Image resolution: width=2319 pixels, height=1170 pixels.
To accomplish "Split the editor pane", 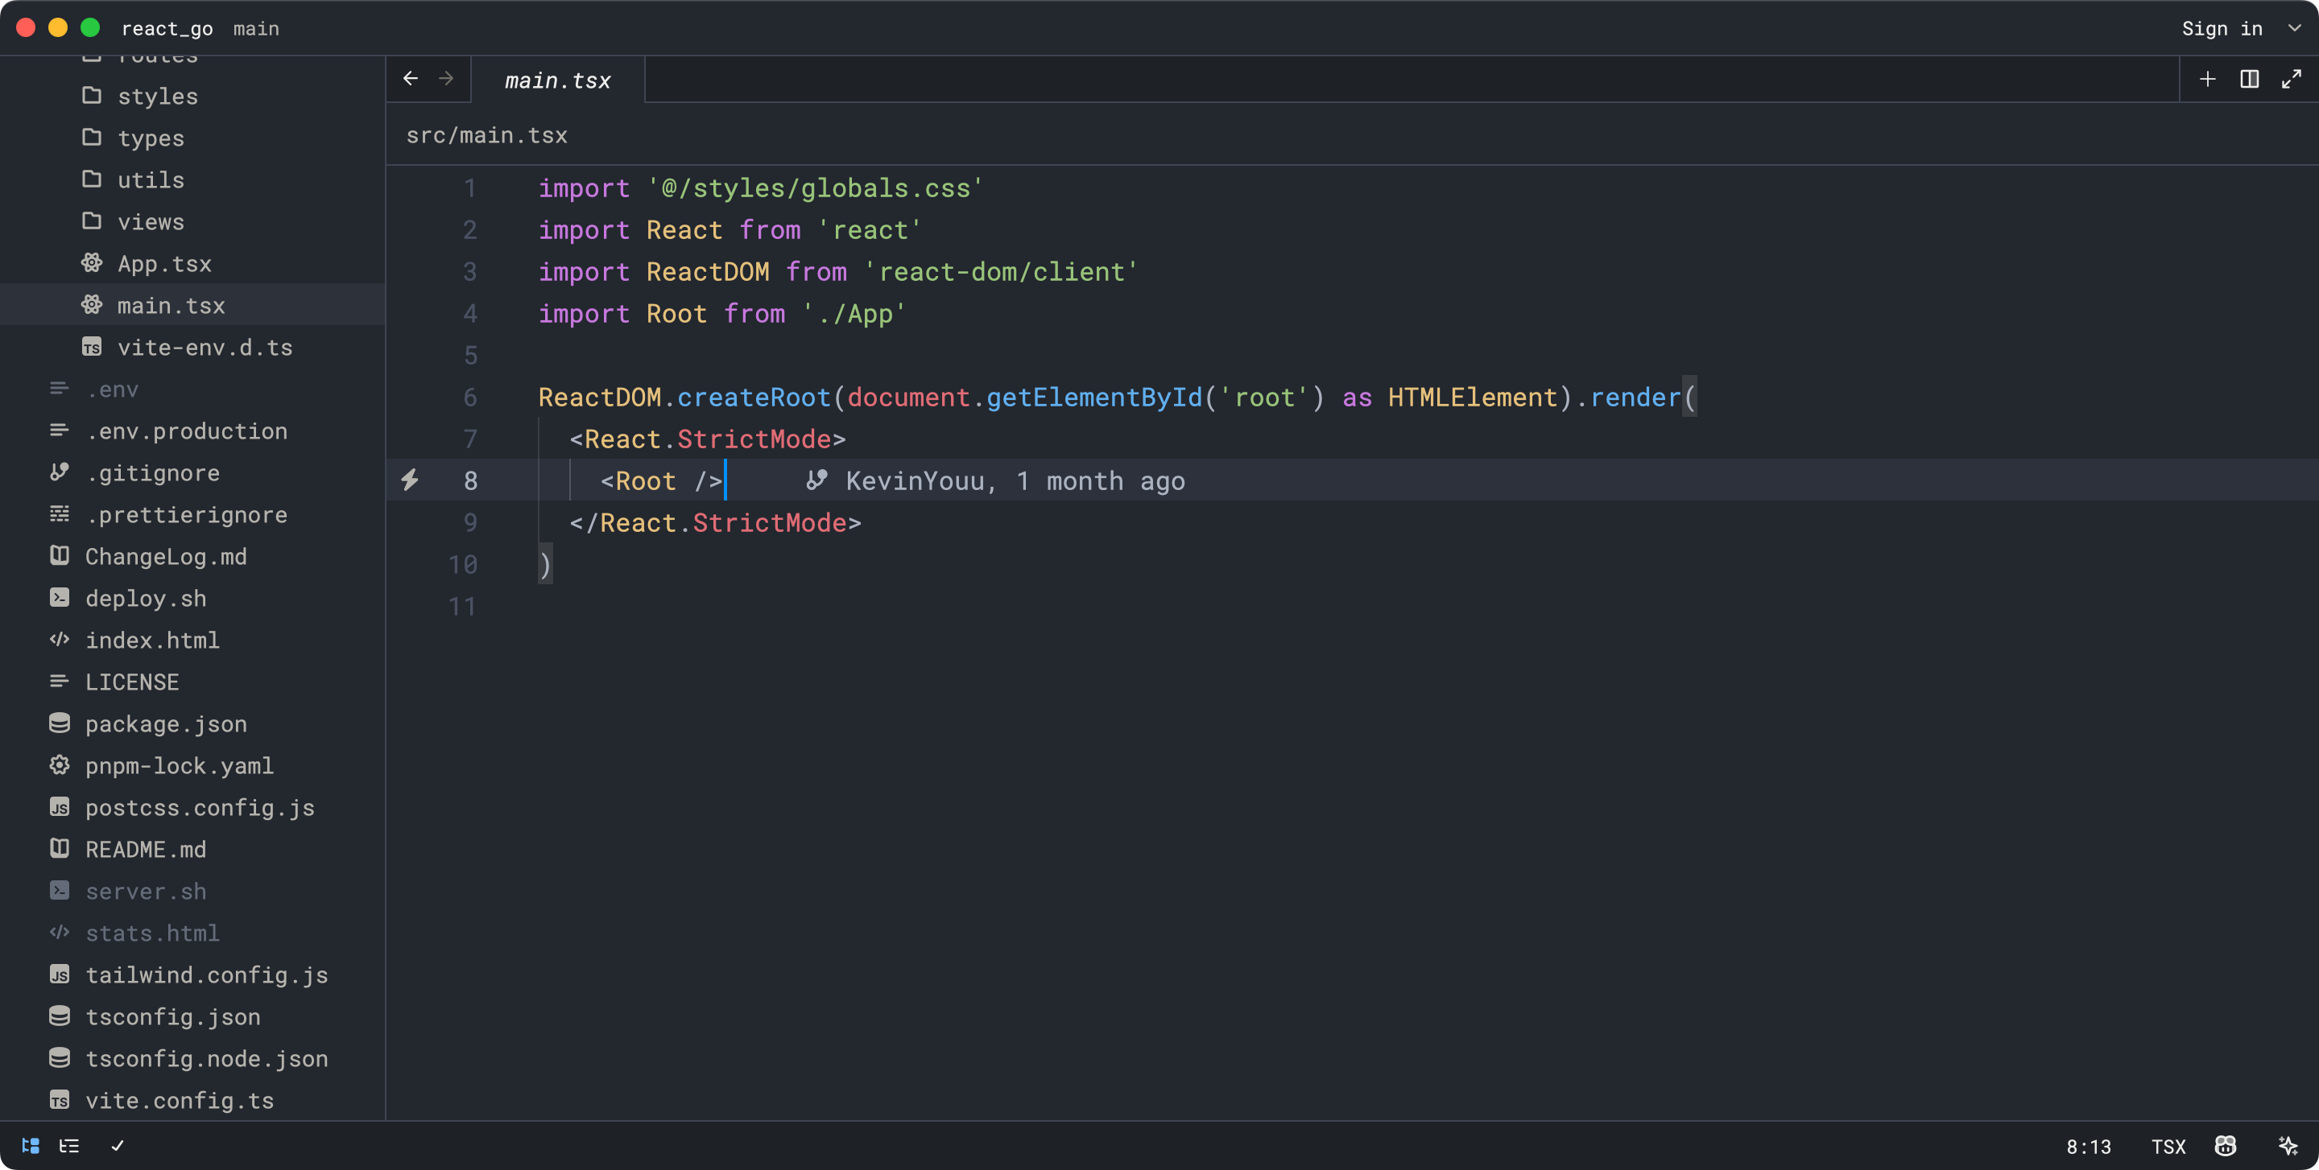I will [2249, 79].
